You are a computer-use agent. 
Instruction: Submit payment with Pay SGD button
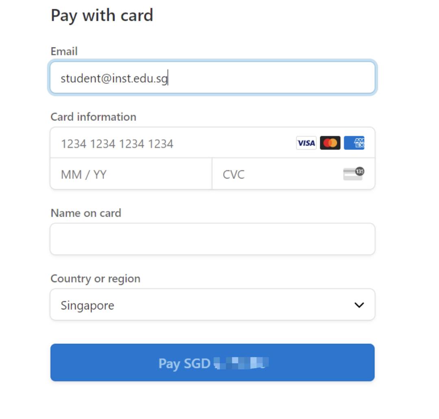pos(213,362)
